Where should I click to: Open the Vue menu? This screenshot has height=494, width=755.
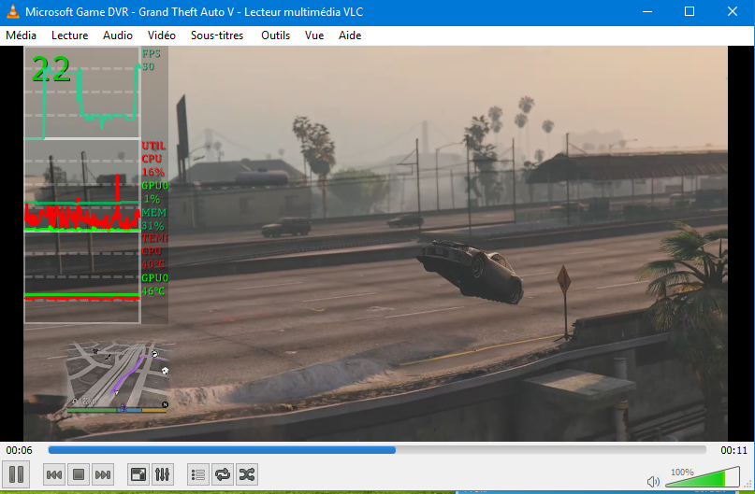tap(314, 35)
